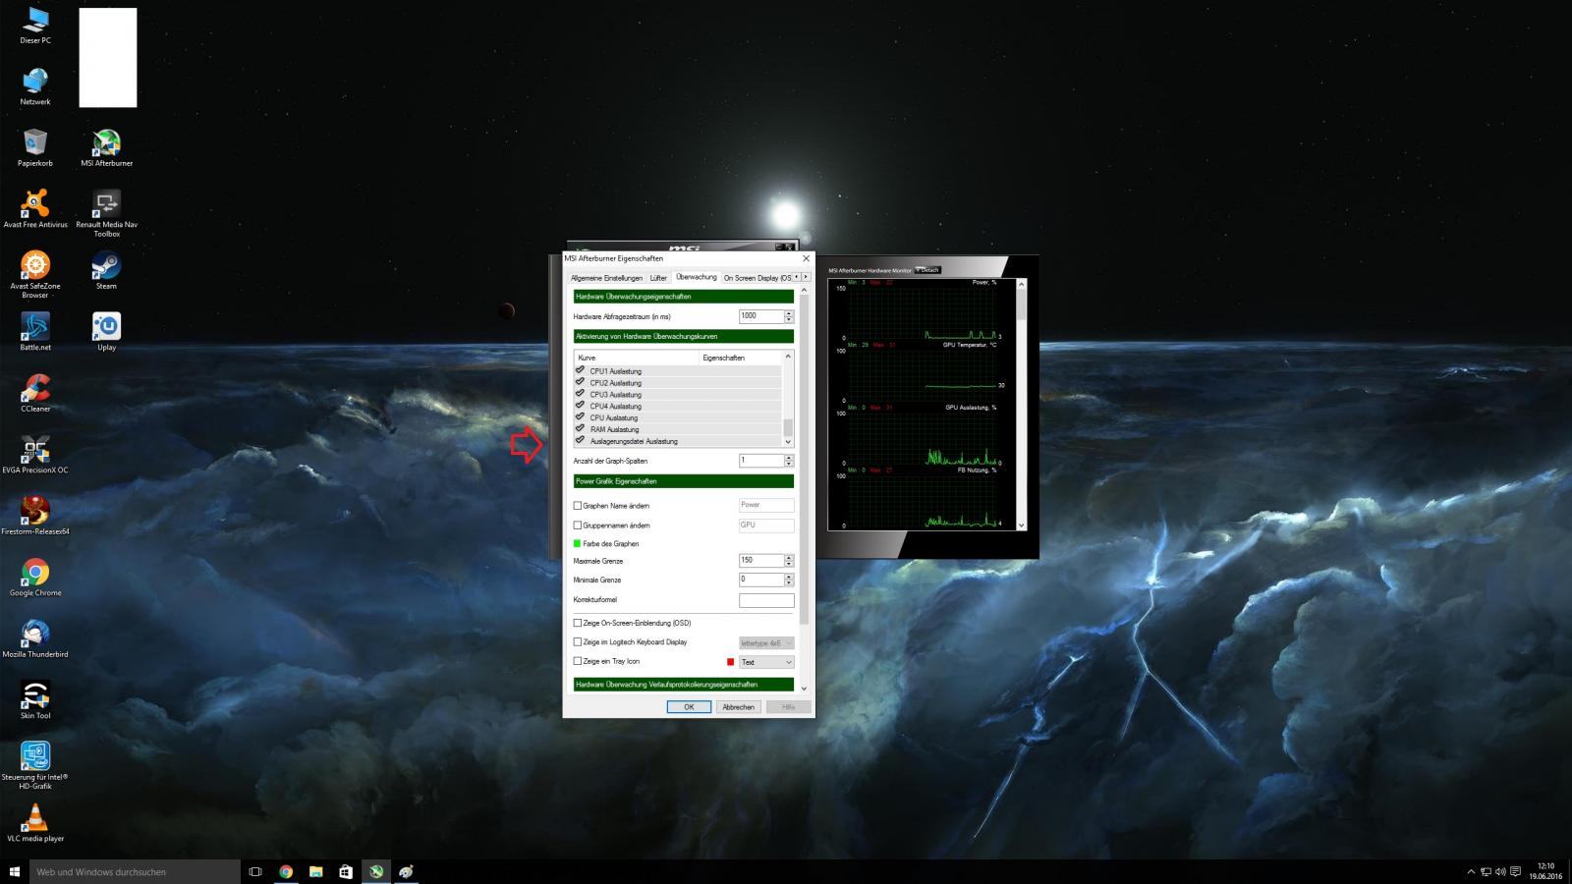Open the lettertype 4x6 dropdown

766,642
